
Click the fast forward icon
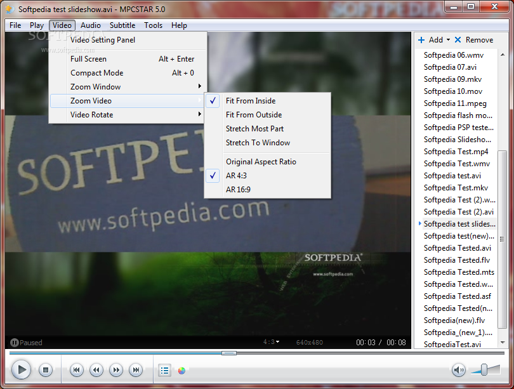pyautogui.click(x=116, y=370)
